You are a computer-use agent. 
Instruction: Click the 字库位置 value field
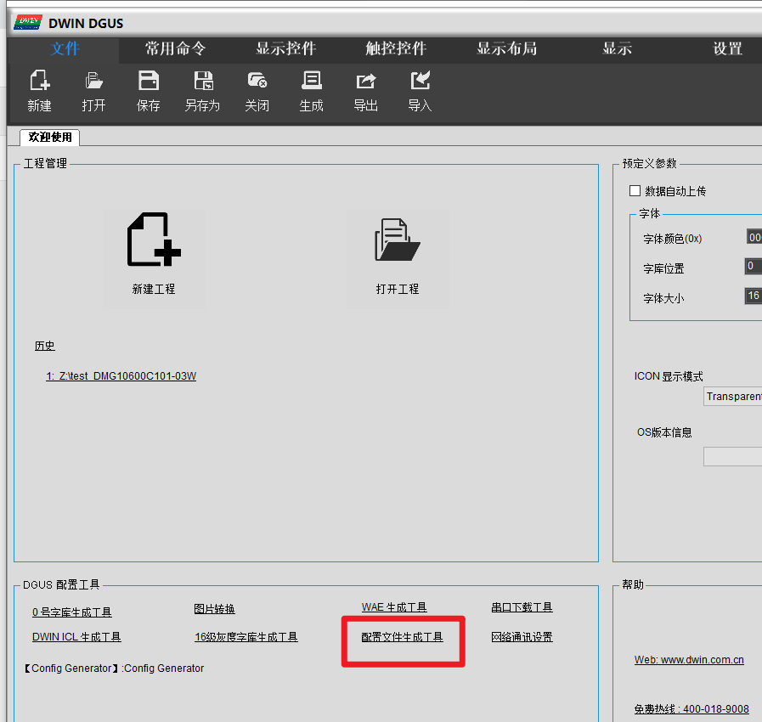tap(754, 266)
